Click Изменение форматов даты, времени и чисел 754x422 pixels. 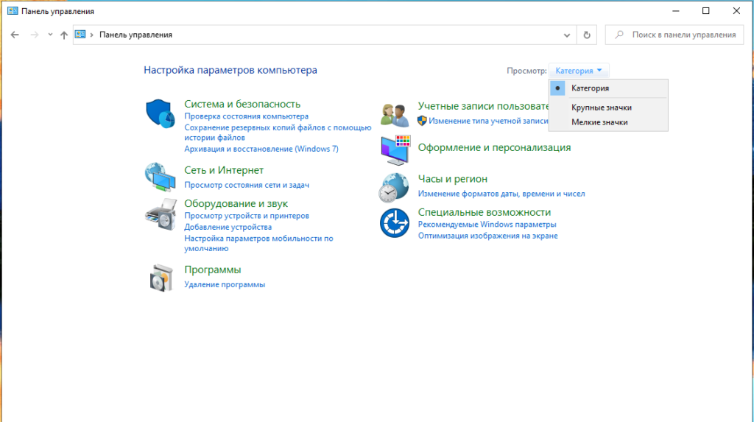point(501,194)
